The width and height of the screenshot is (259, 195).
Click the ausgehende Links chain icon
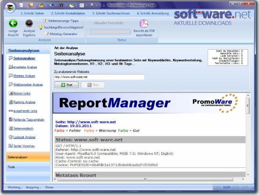(11, 111)
